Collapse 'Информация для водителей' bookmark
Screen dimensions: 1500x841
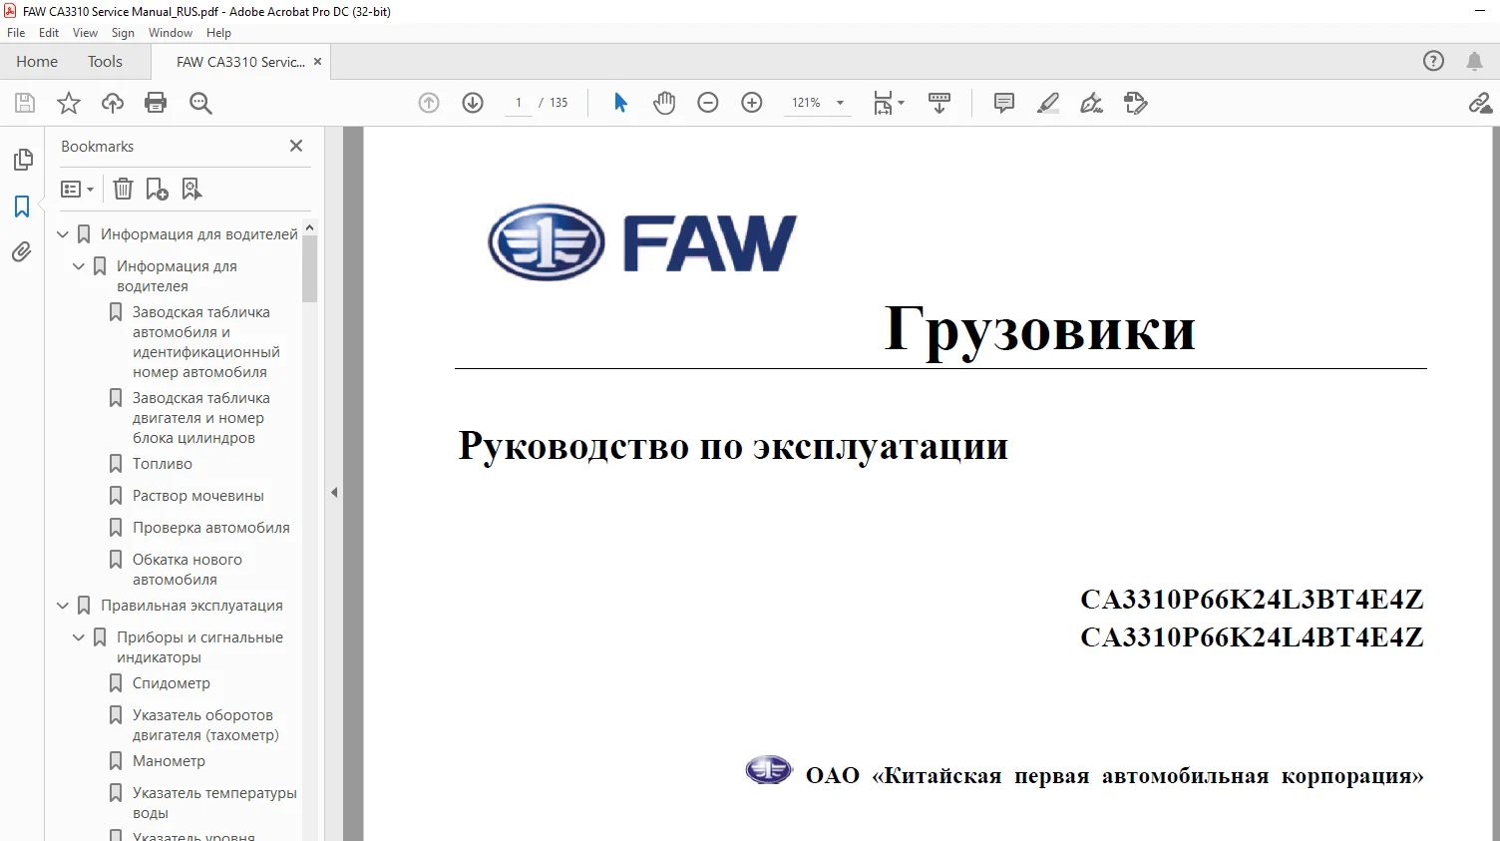coord(63,234)
